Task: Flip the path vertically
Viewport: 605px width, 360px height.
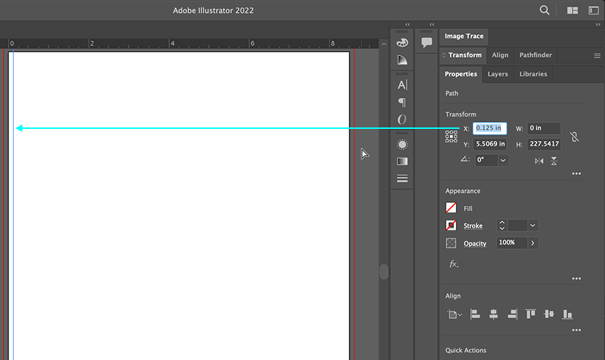Action: pos(554,161)
